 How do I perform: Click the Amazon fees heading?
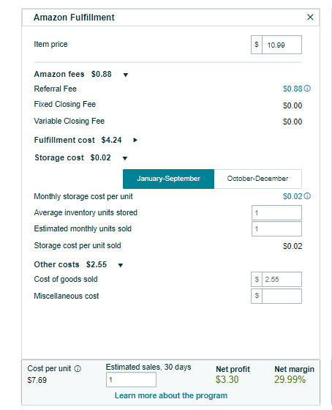coord(59,74)
